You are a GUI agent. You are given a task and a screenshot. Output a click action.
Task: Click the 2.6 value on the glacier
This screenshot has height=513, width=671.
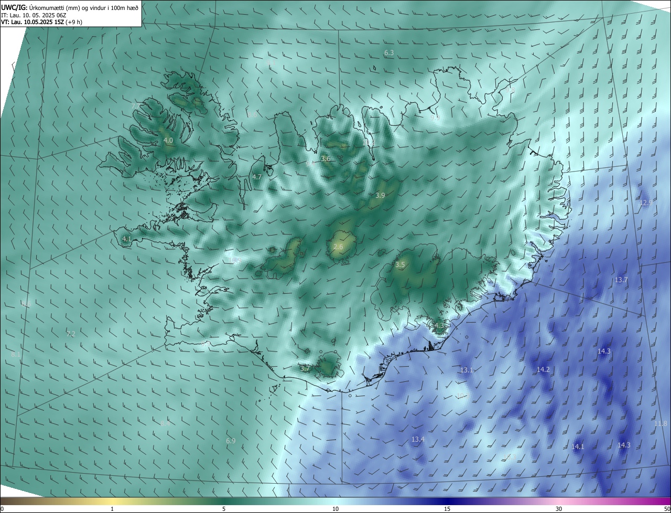(x=338, y=247)
